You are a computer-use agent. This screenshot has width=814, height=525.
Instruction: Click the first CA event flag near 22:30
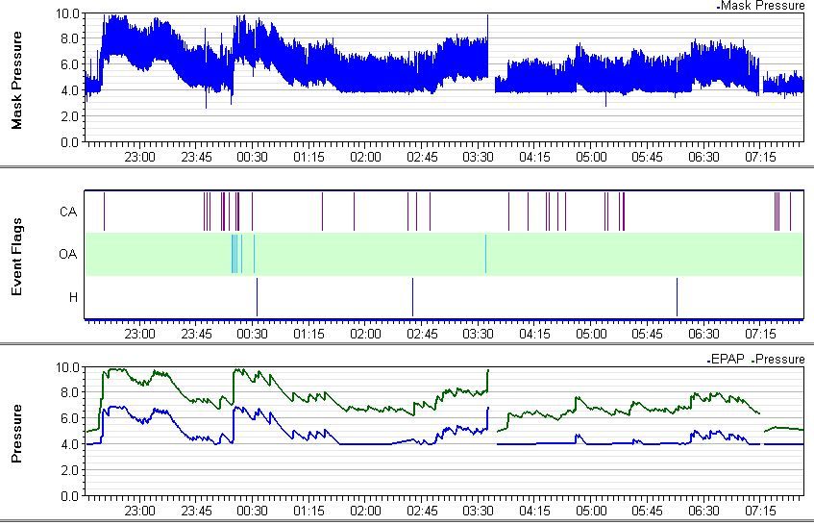coord(105,212)
